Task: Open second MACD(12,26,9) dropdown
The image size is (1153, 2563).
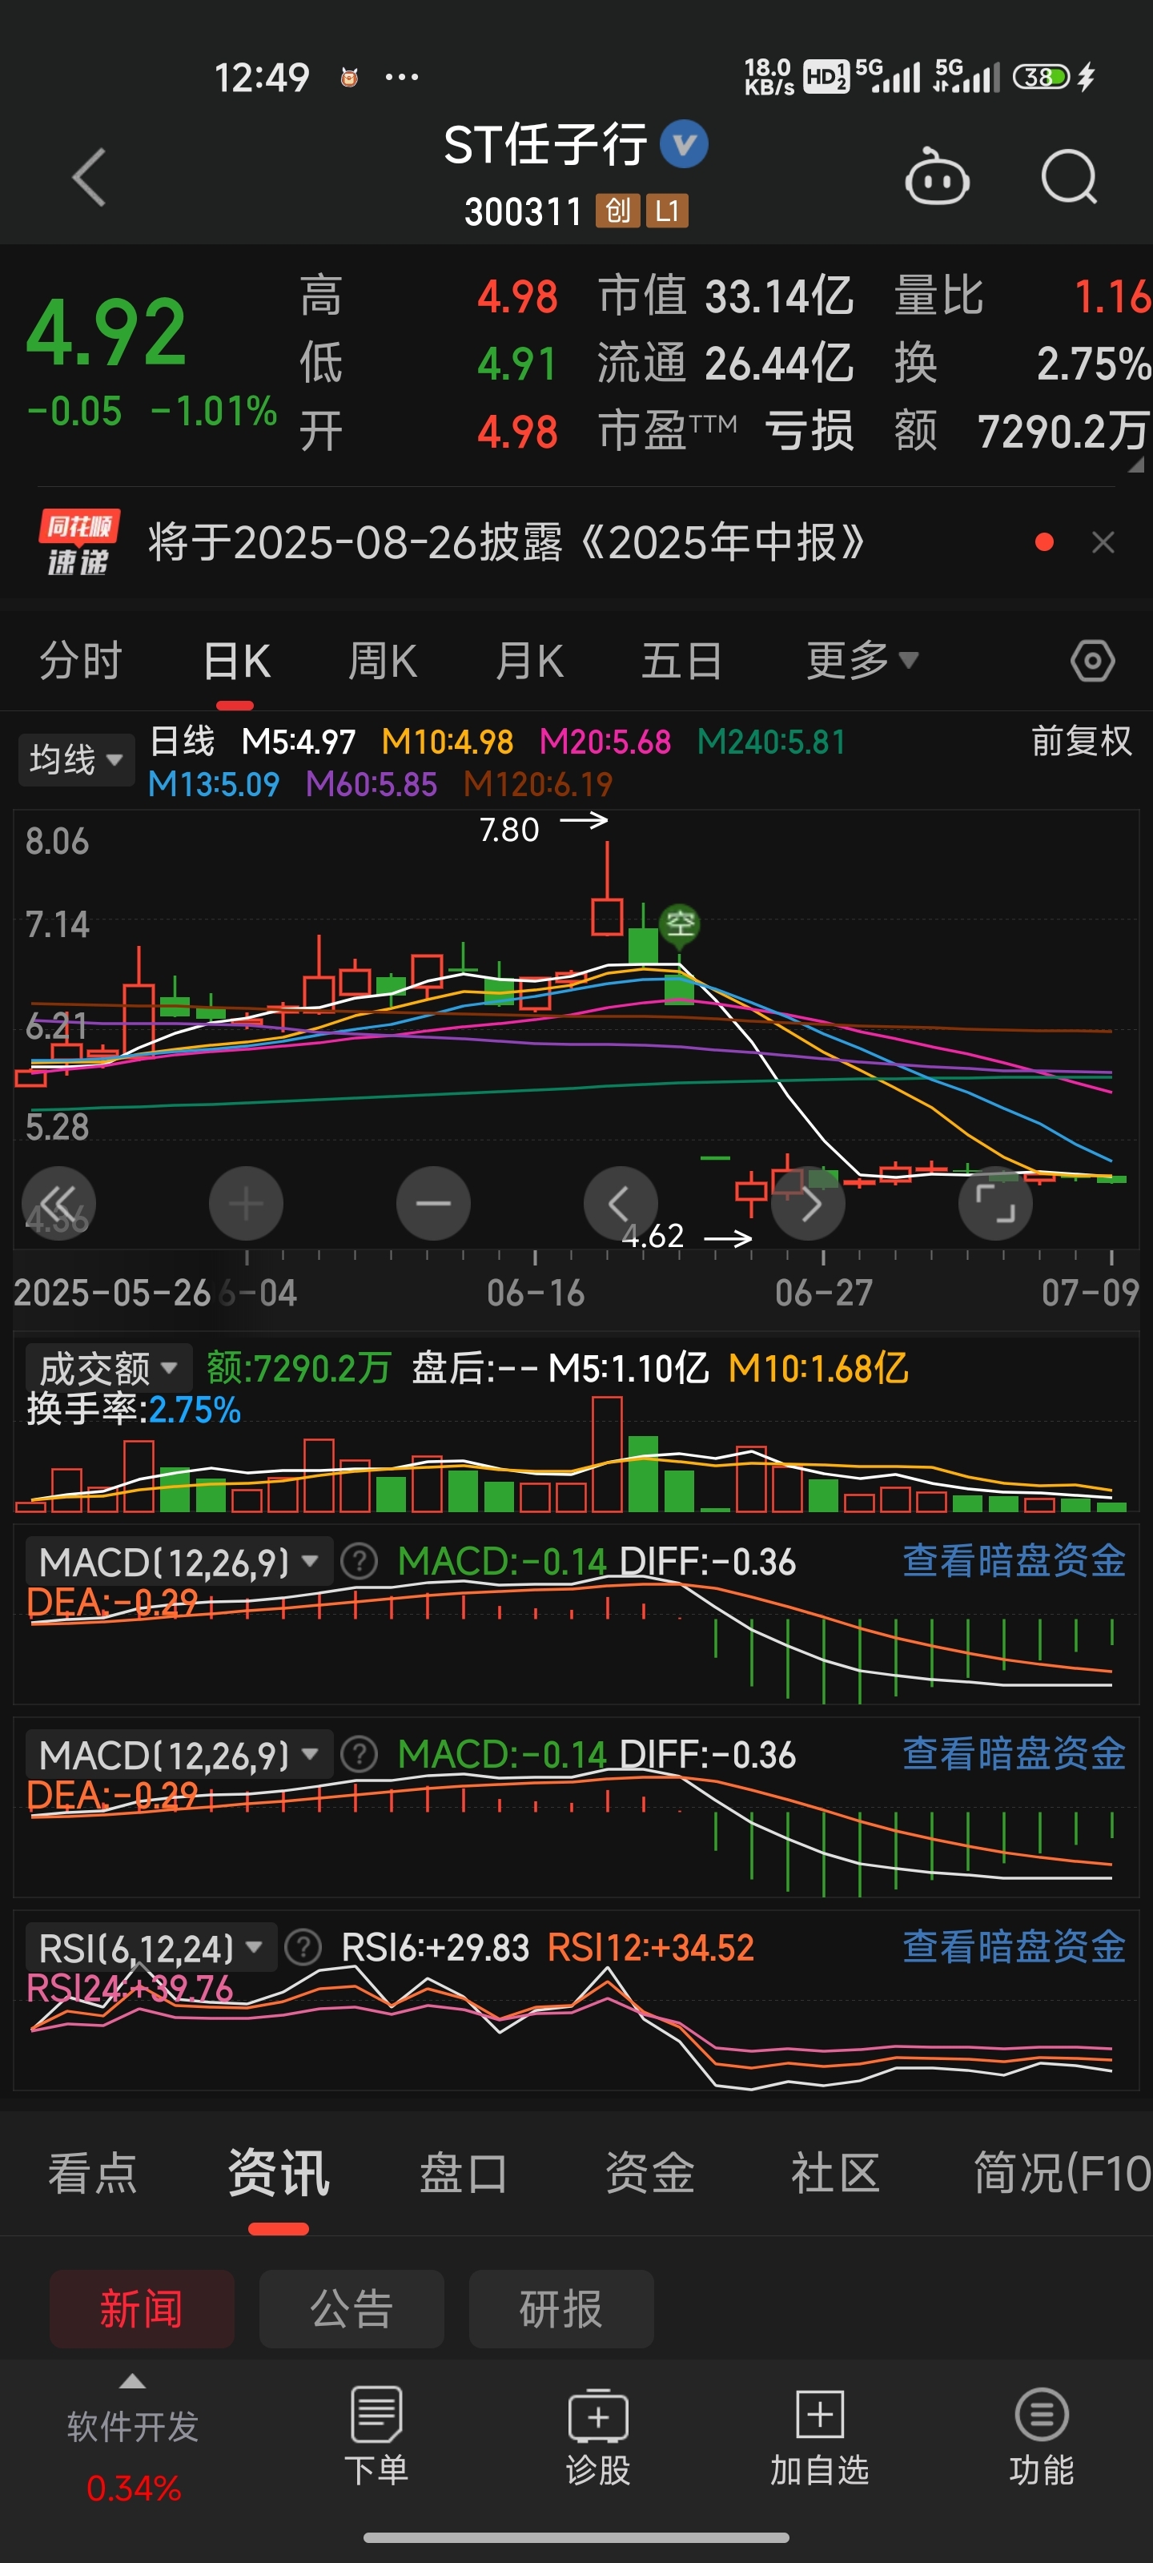Action: click(178, 1754)
